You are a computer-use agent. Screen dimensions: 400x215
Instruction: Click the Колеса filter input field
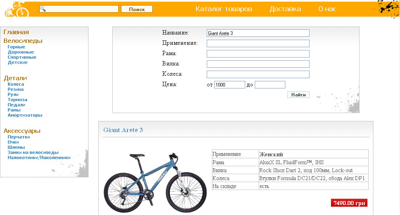(x=258, y=74)
